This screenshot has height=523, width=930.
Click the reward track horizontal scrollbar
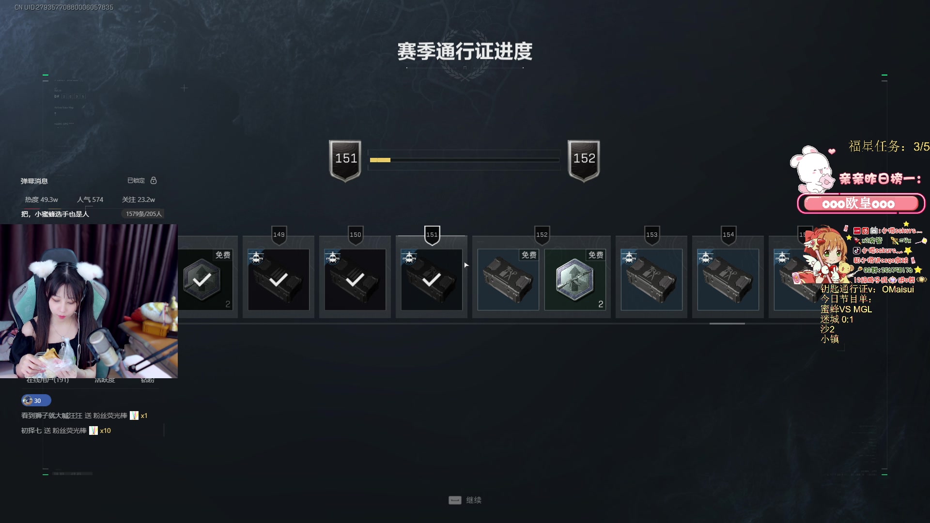click(727, 323)
